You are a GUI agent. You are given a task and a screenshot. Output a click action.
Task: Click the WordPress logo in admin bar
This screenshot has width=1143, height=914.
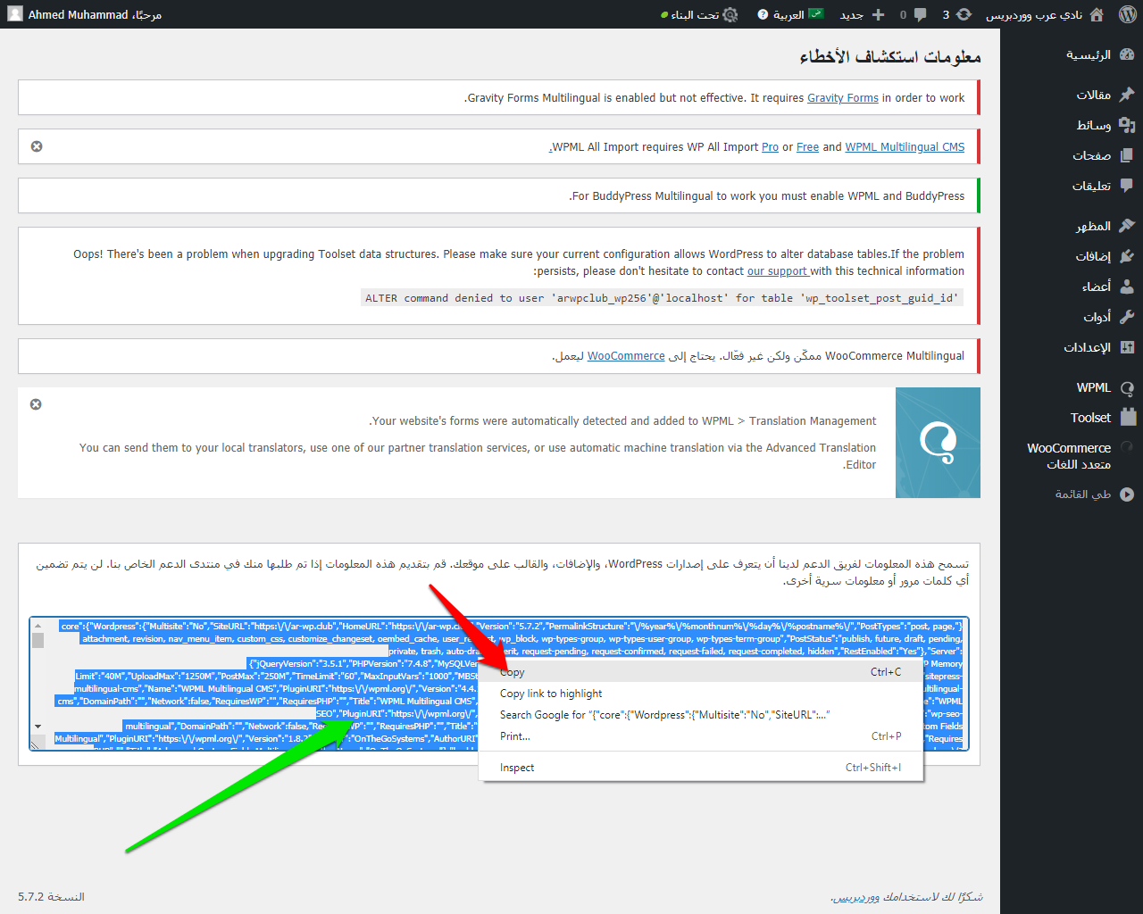click(1127, 14)
